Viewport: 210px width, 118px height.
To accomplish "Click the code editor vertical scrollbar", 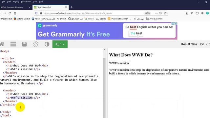I will (104, 88).
